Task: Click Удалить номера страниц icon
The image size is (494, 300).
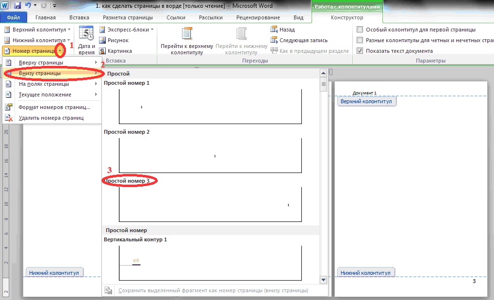Action: pyautogui.click(x=9, y=118)
